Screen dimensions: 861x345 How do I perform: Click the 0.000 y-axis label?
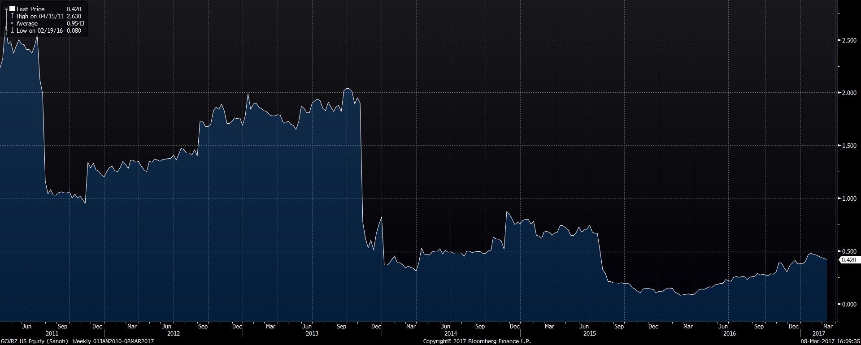848,304
